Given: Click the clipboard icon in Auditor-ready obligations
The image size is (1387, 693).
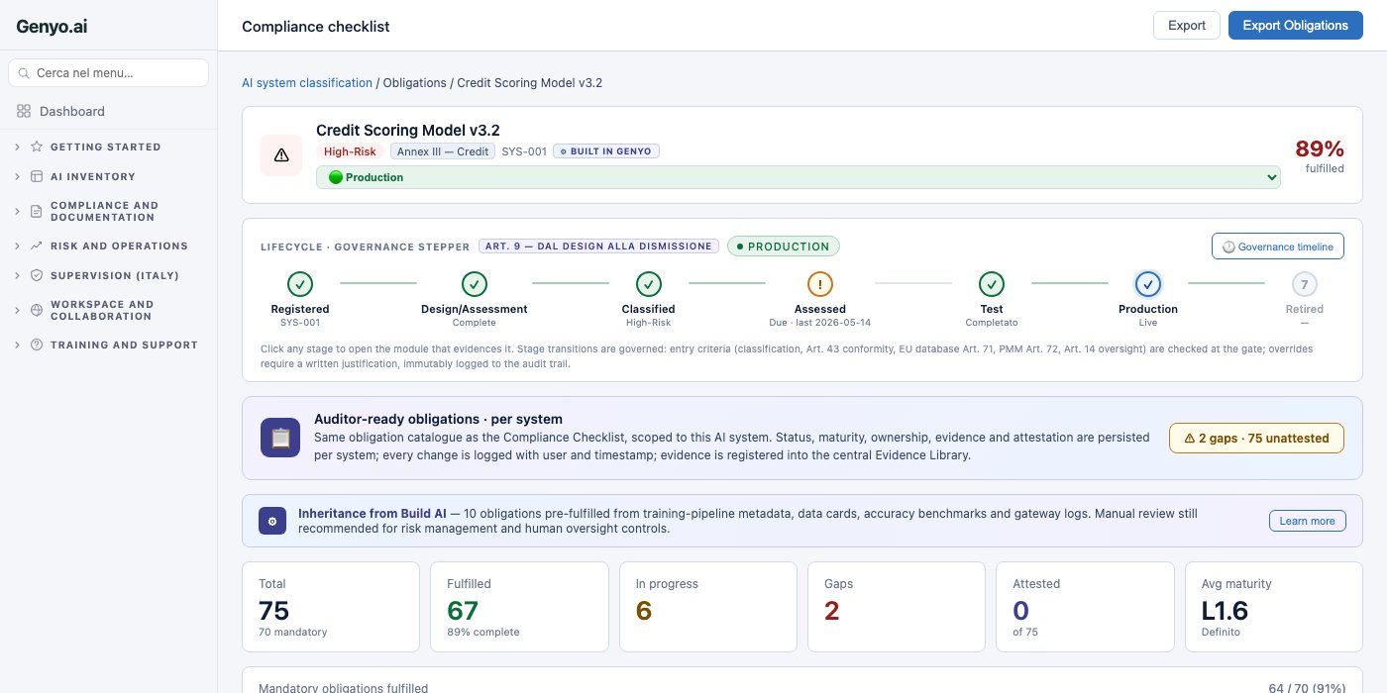Looking at the screenshot, I should tap(280, 438).
